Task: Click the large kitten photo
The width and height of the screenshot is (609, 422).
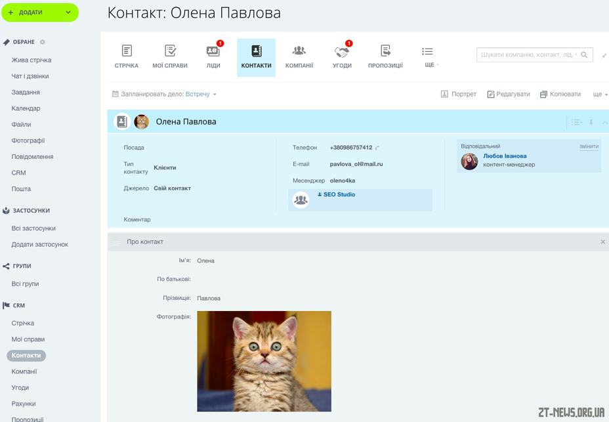Action: (x=264, y=361)
